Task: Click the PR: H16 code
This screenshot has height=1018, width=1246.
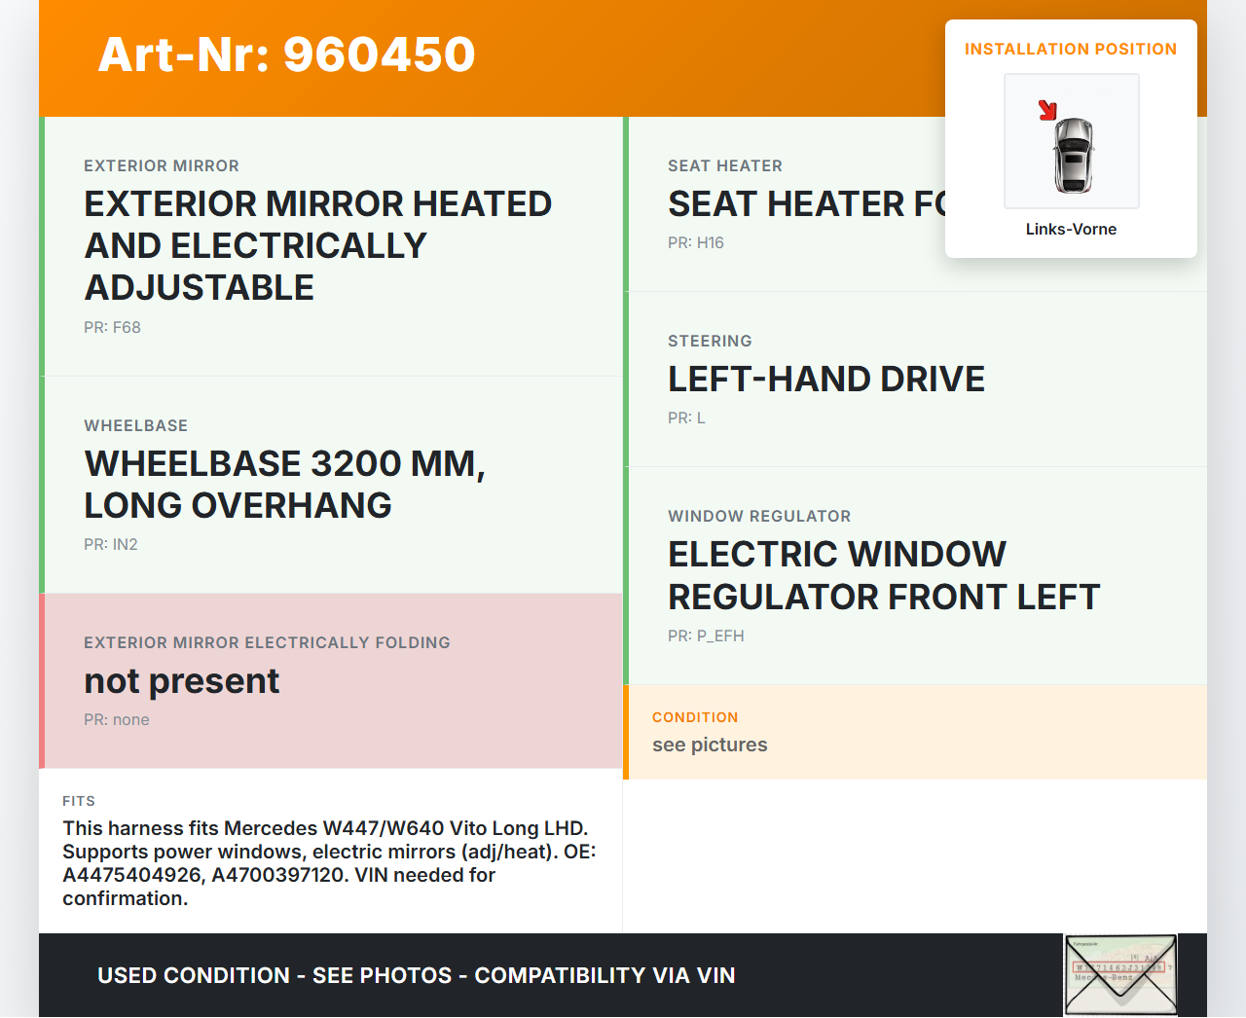Action: point(695,242)
